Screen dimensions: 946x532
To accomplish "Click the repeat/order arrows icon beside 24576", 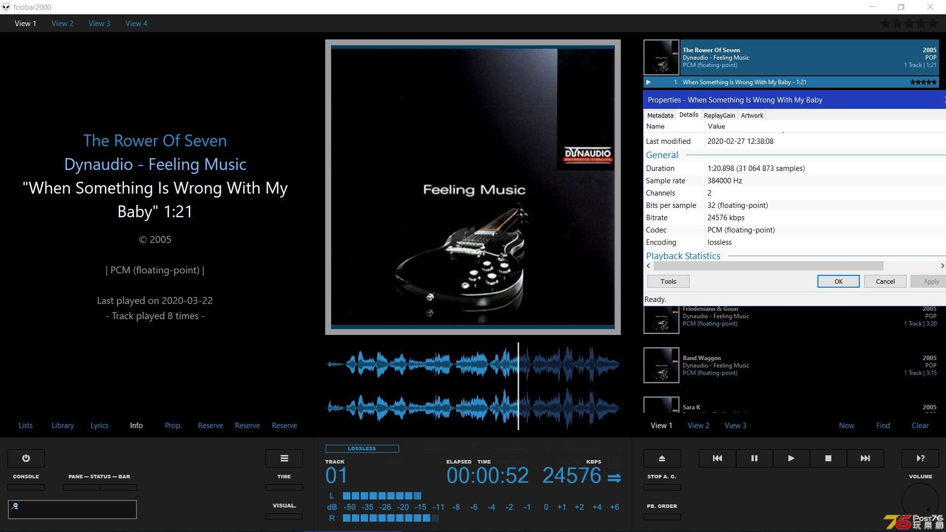I will pos(614,478).
